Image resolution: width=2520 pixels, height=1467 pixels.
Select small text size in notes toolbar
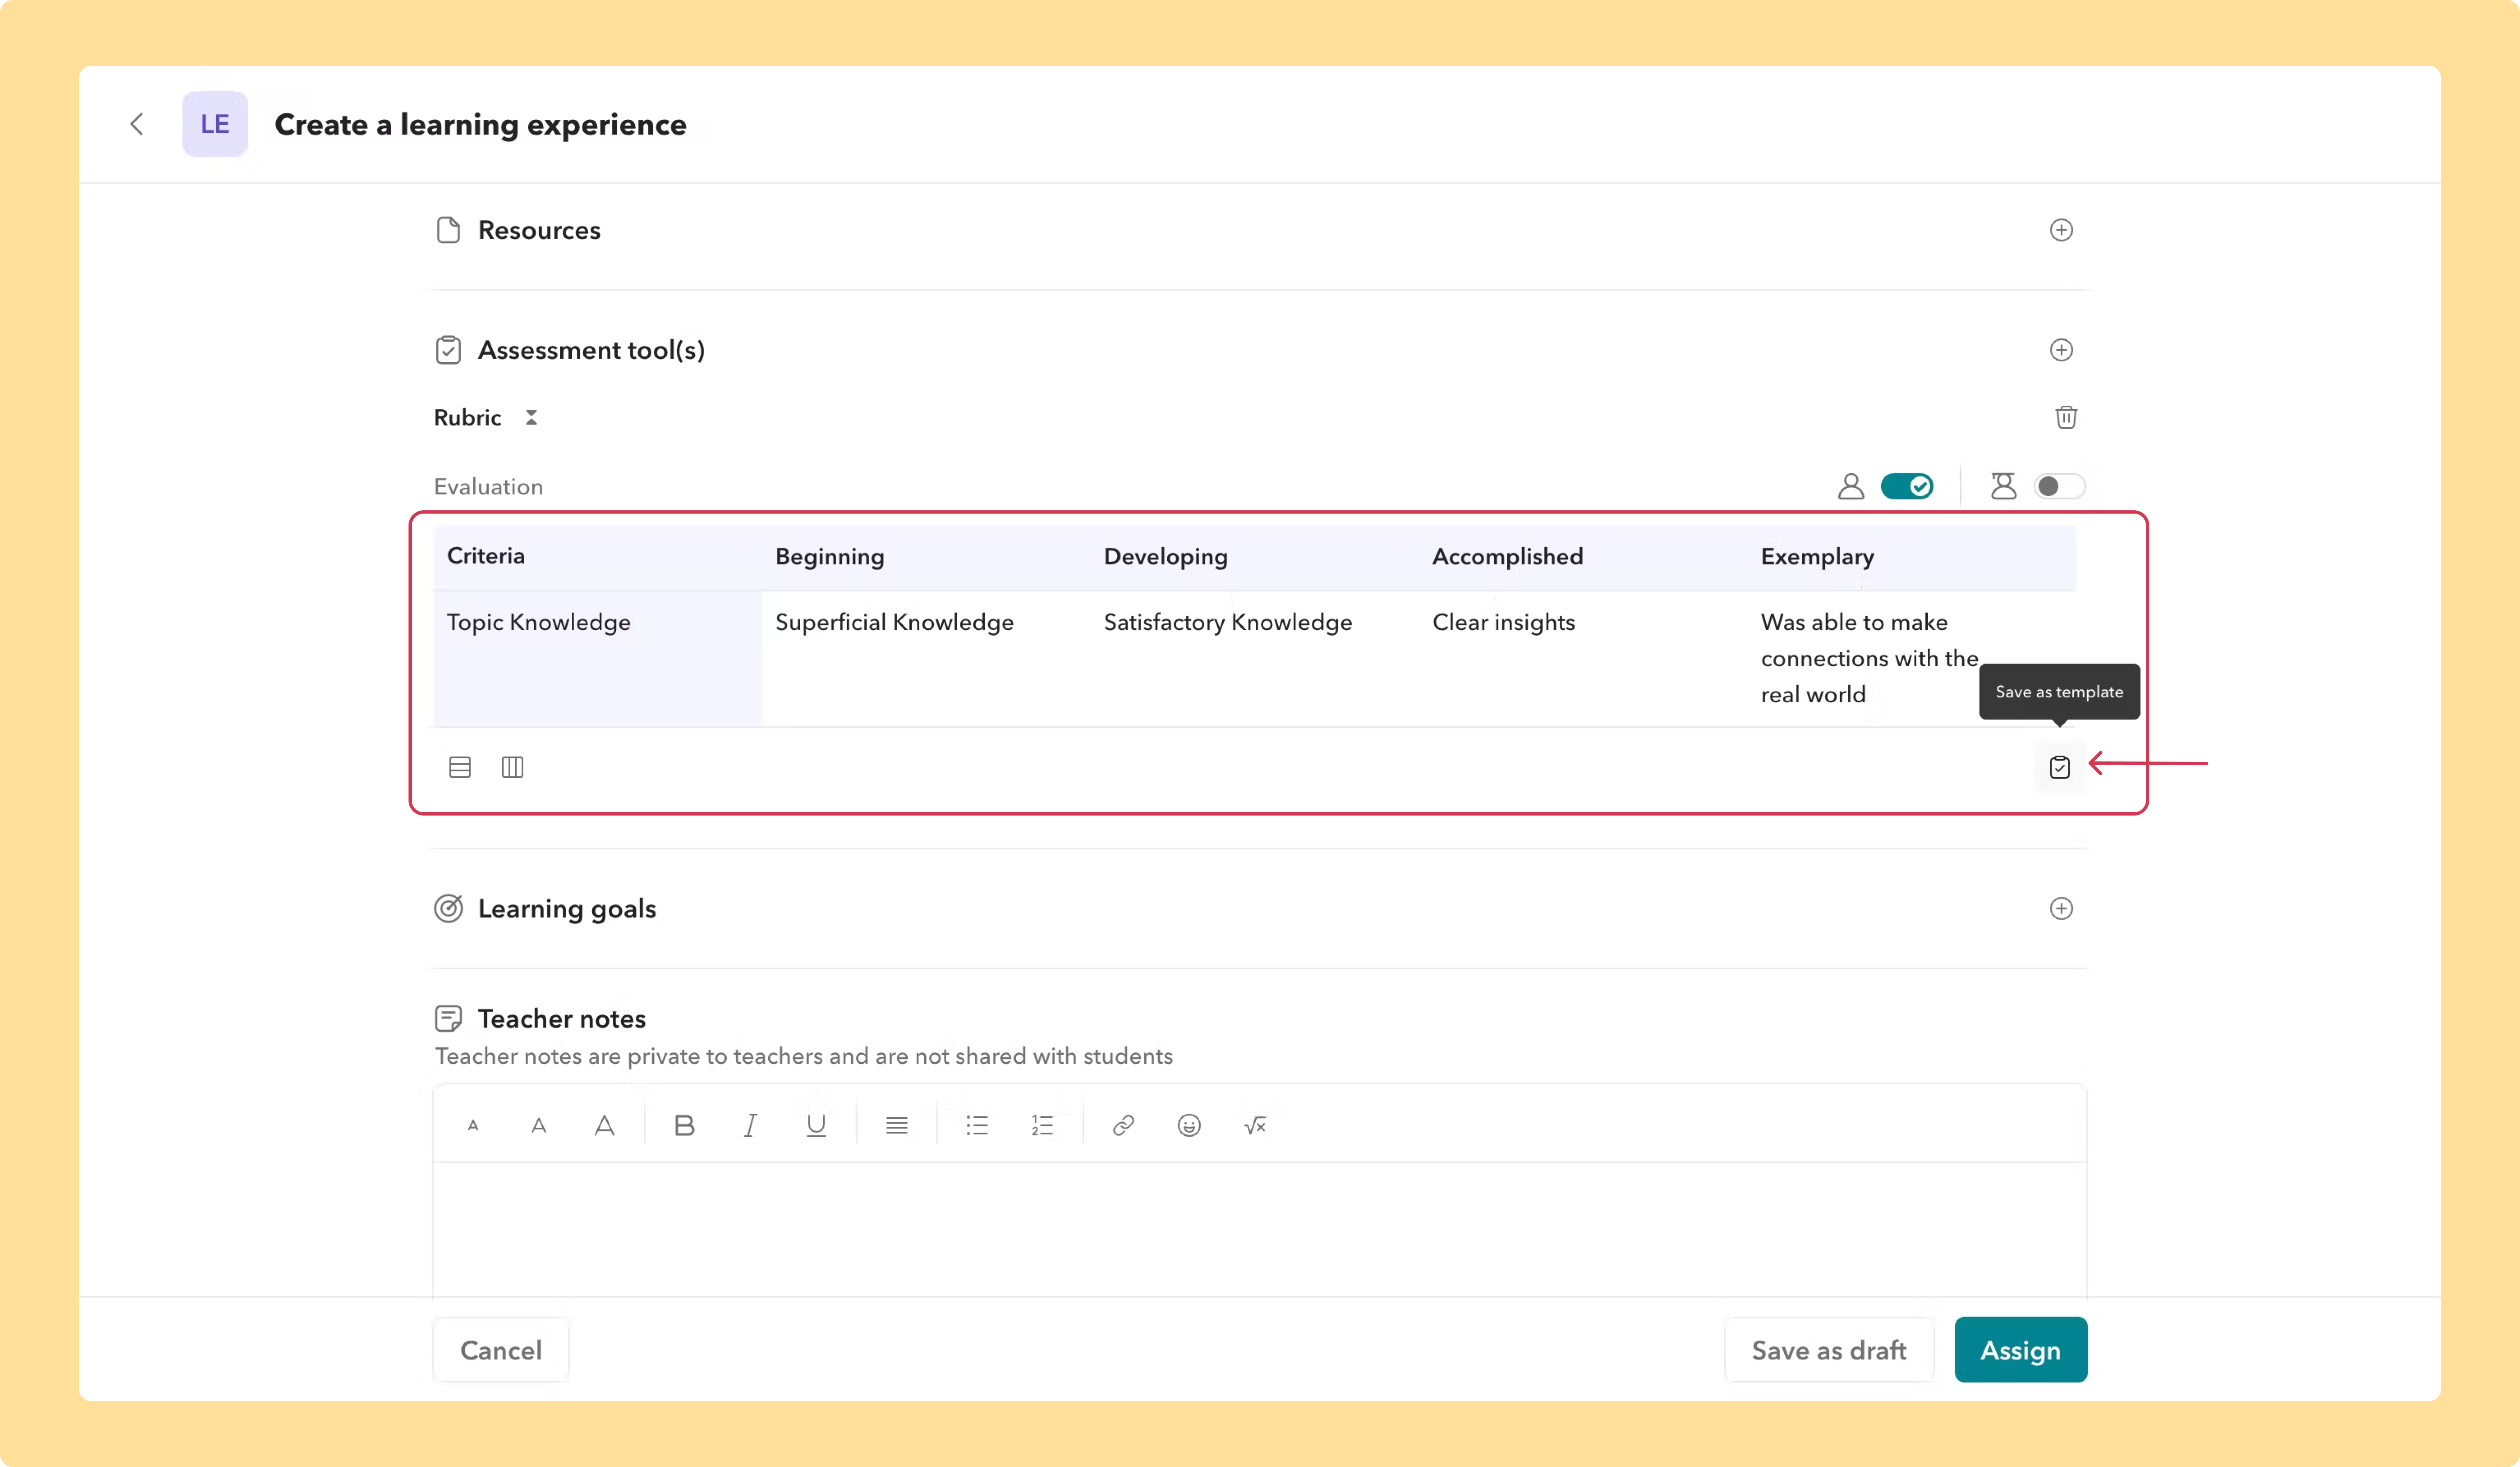point(473,1126)
